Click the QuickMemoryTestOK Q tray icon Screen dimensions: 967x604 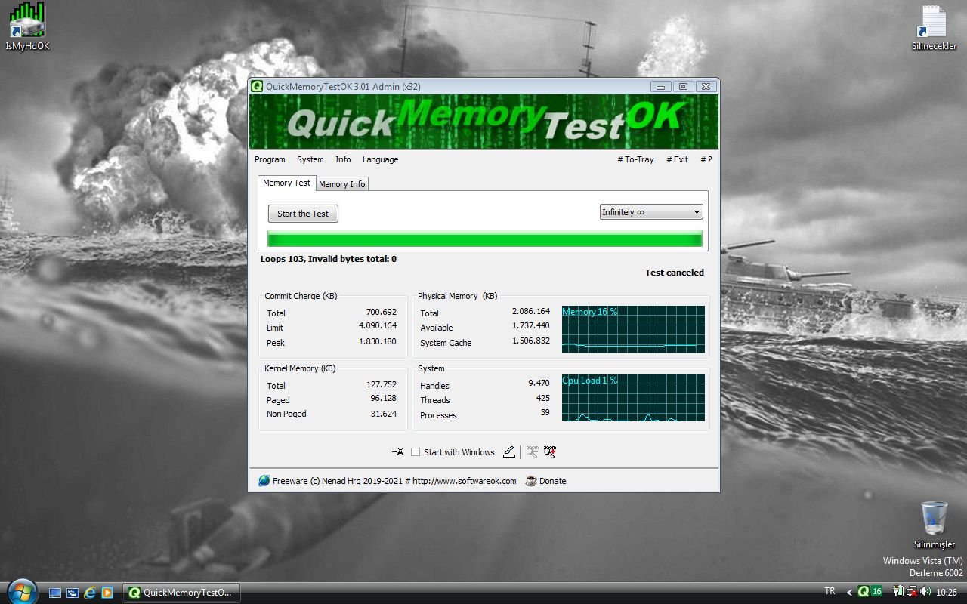tap(863, 592)
